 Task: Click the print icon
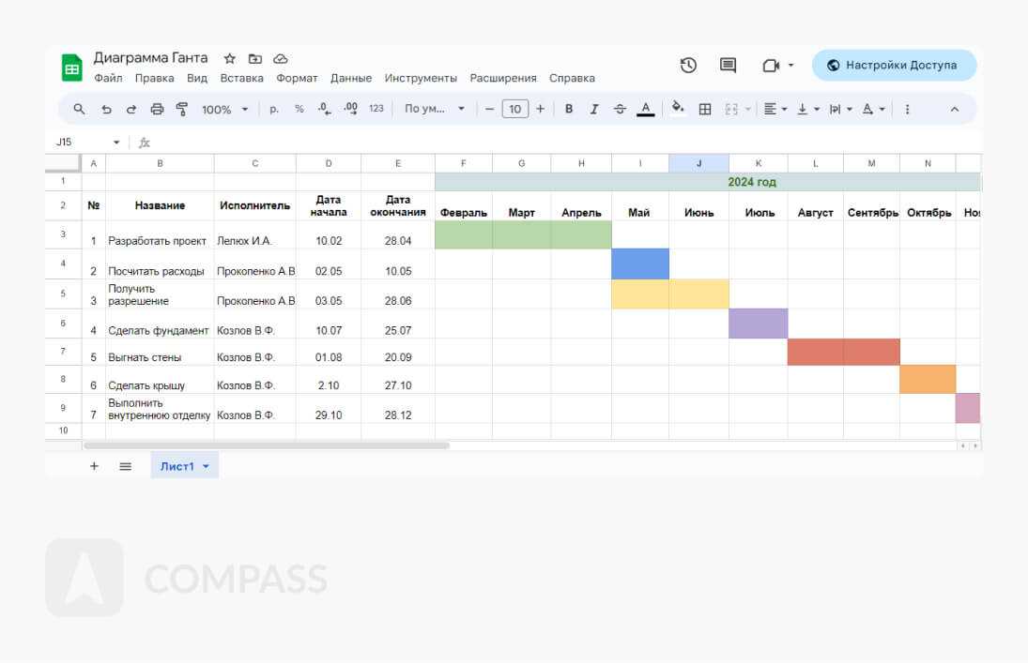[157, 110]
